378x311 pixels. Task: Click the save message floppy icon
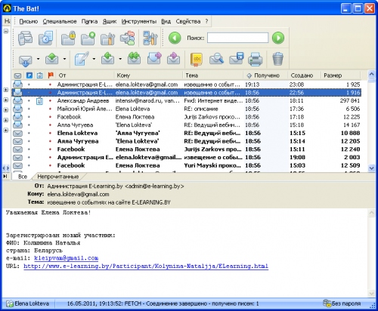237,59
